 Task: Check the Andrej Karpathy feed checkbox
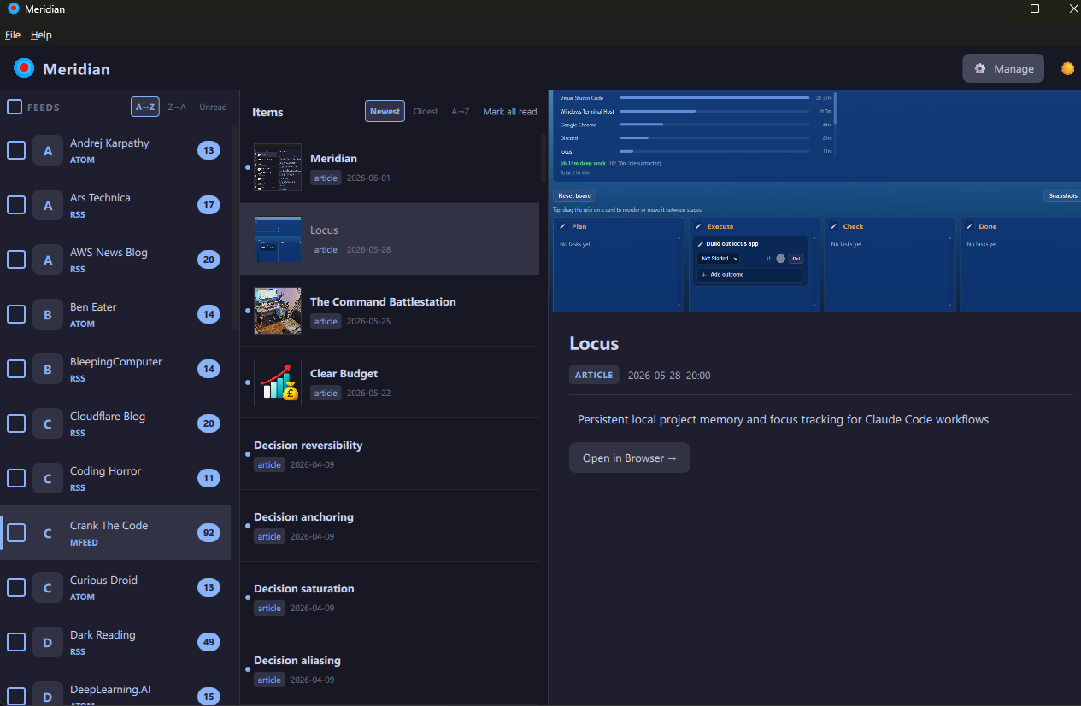(x=16, y=150)
